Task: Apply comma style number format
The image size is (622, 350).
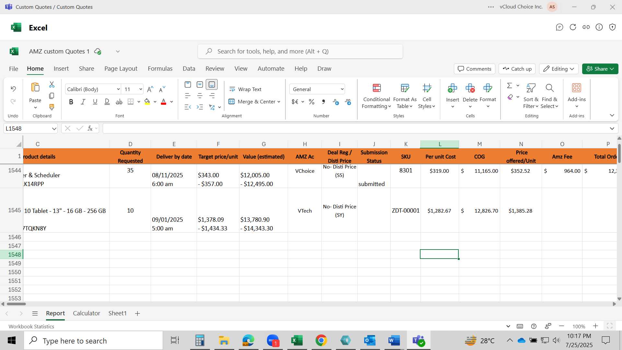Action: 323,102
